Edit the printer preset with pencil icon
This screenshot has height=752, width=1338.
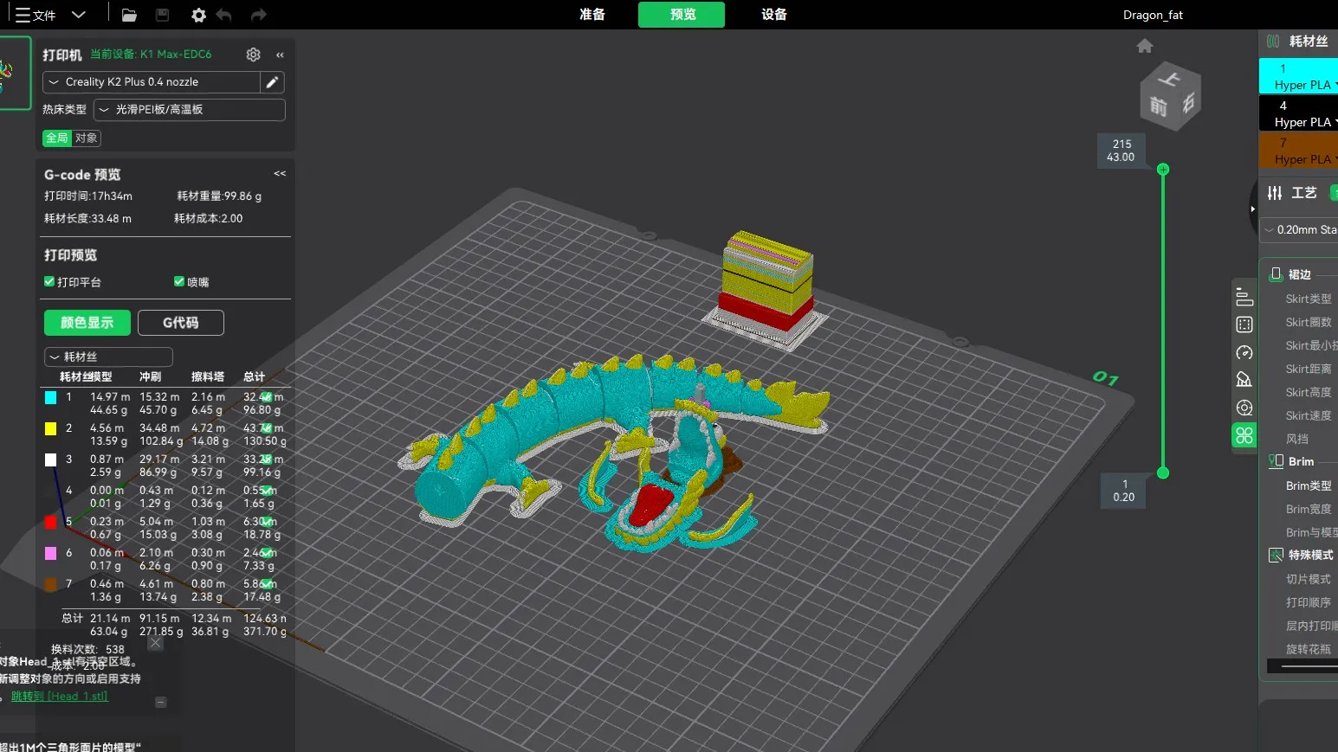pyautogui.click(x=272, y=82)
